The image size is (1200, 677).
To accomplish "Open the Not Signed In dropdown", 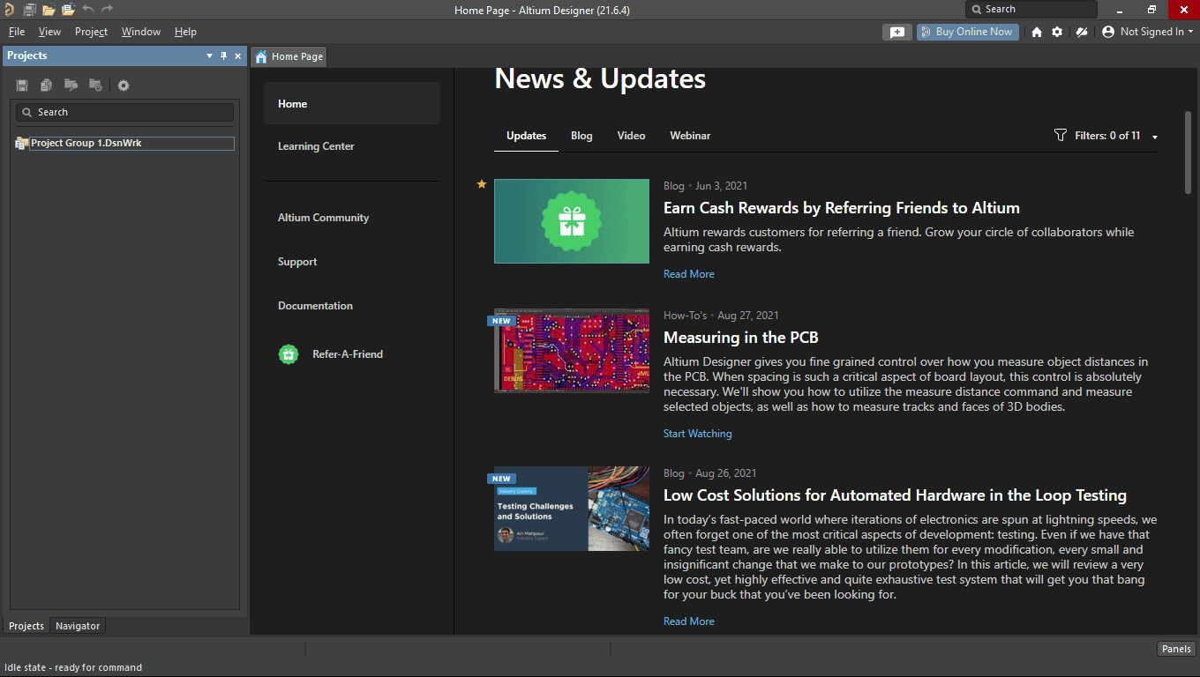I will [x=1156, y=32].
